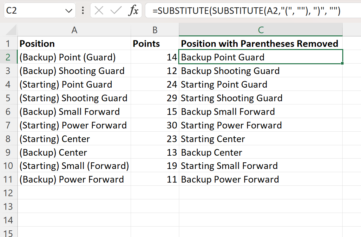The image size is (361, 237).
Task: Select column header B
Action: 155,30
